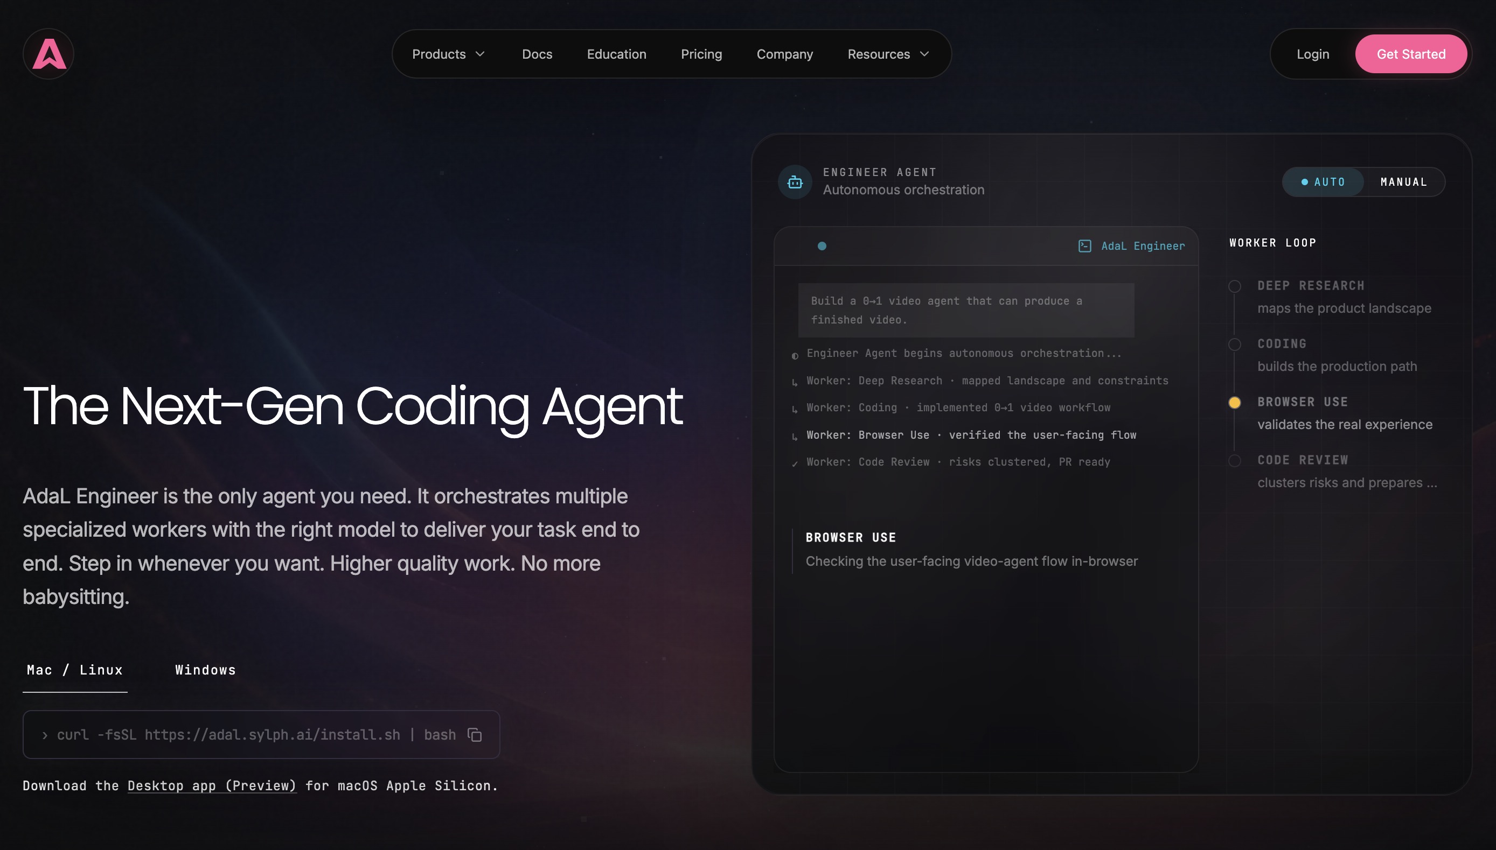Click the prompt chevron before the curl command
1496x850 pixels.
(45, 735)
